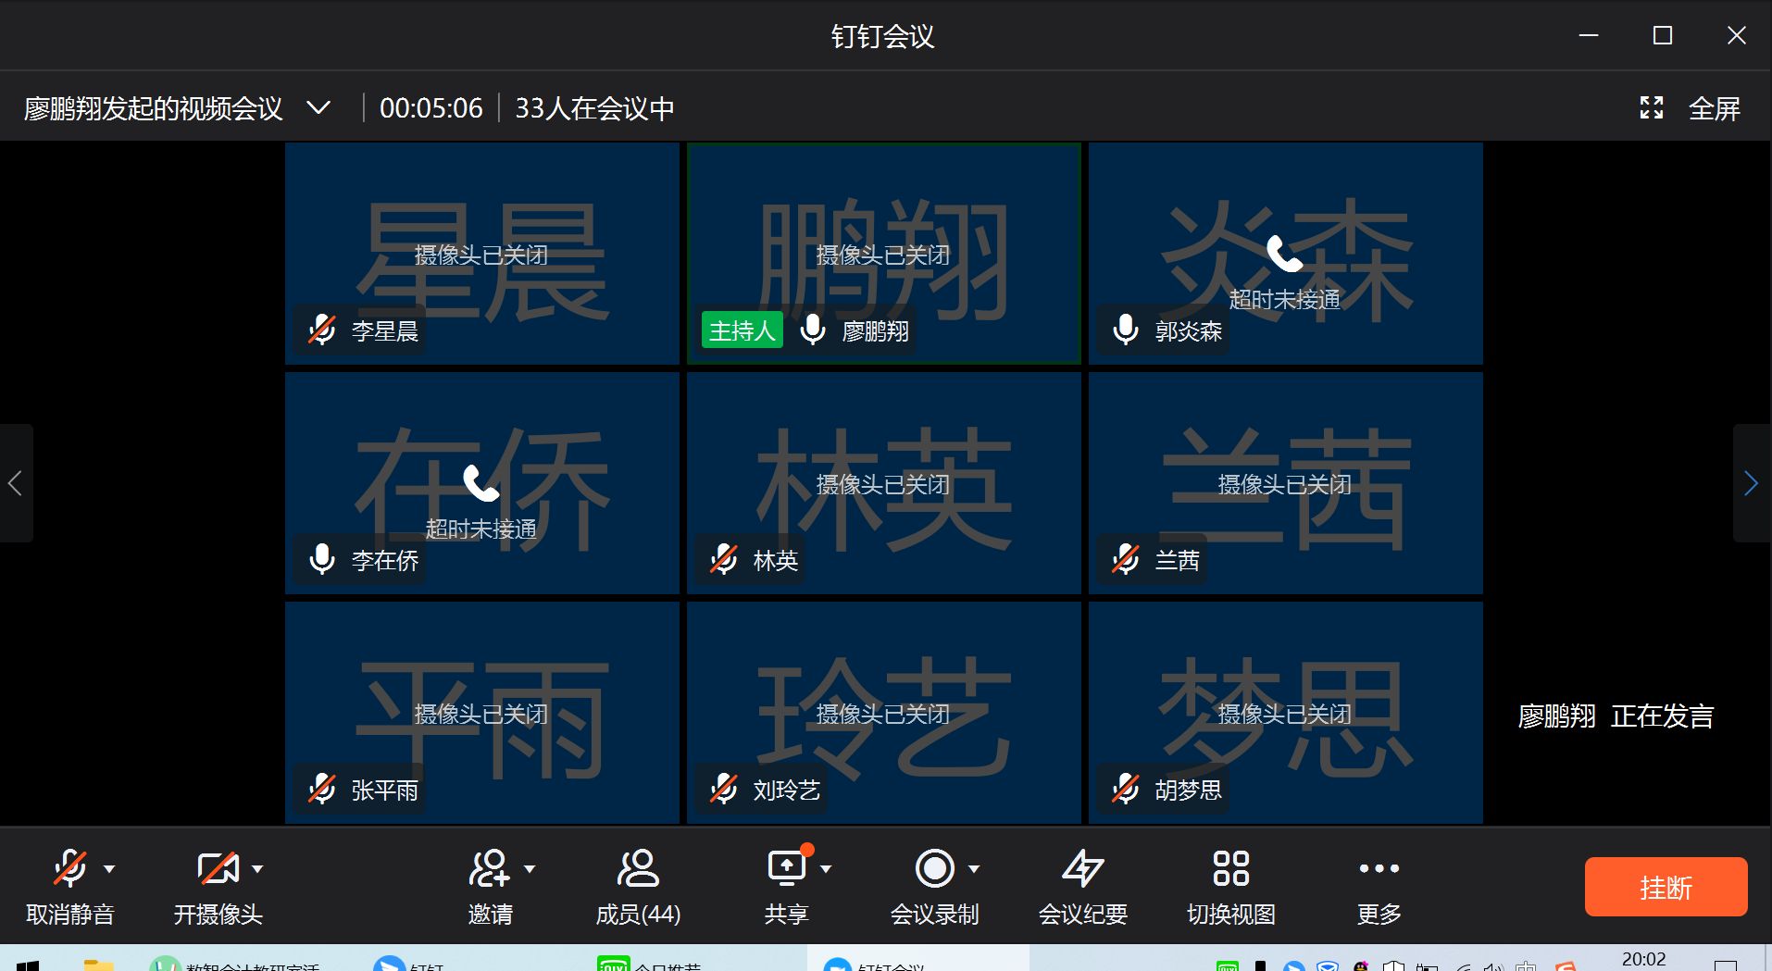Click 张平雨's muted microphone icon
The width and height of the screenshot is (1772, 971).
322,789
